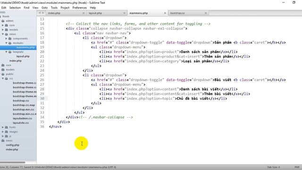The image size is (302, 170).
Task: Open the View menu
Action: (35, 8)
